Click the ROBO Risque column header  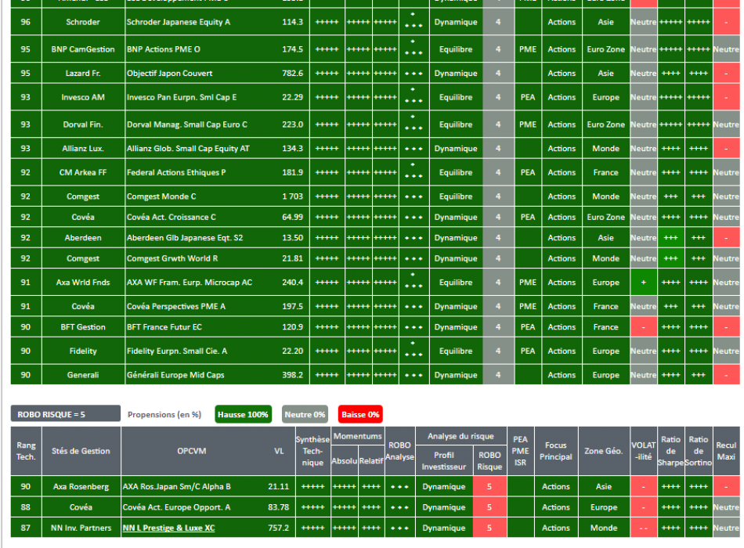point(489,460)
